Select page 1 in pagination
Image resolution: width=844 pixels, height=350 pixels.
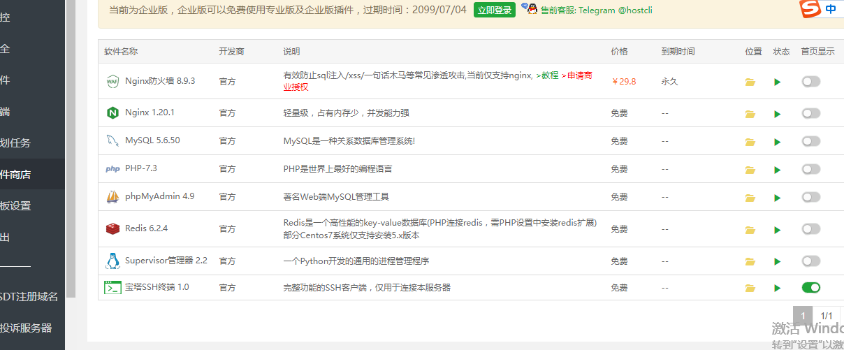point(803,316)
